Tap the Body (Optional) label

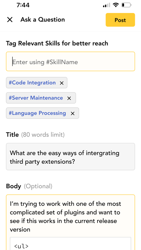(29, 186)
